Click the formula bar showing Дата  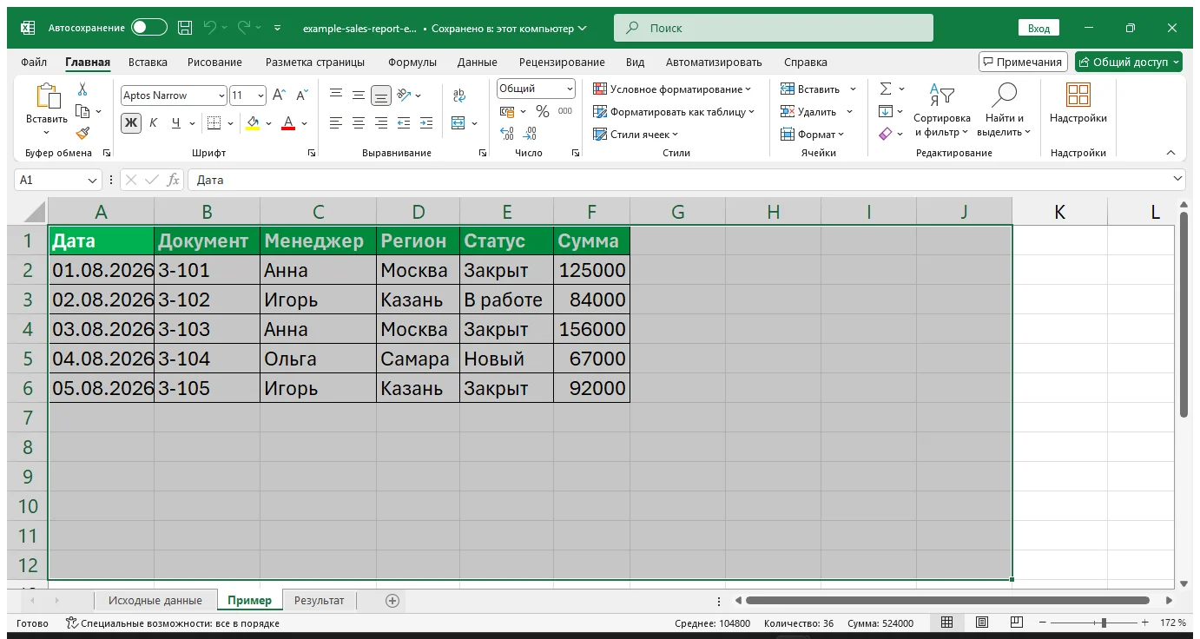point(686,180)
